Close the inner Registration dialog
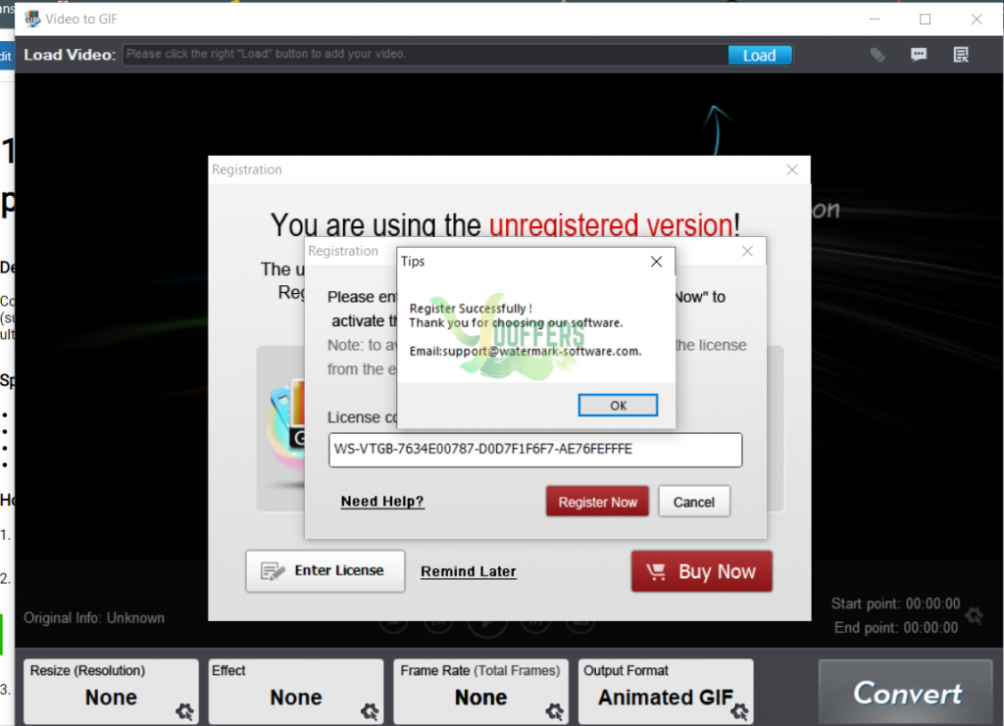The image size is (1004, 726). pyautogui.click(x=747, y=252)
